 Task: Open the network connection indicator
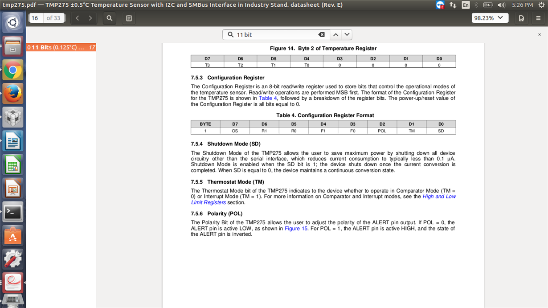pos(453,5)
